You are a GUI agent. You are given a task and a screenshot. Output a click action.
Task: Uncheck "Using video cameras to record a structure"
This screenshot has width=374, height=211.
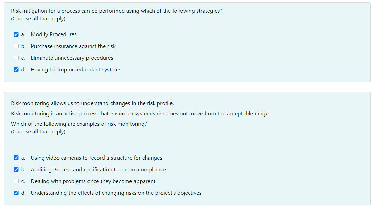(x=16, y=158)
